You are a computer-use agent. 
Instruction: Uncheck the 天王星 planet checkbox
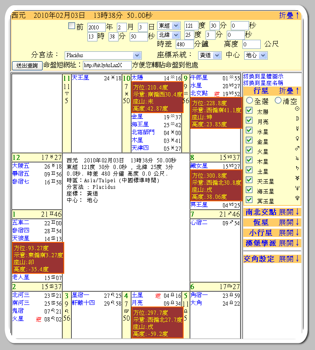point(249,179)
